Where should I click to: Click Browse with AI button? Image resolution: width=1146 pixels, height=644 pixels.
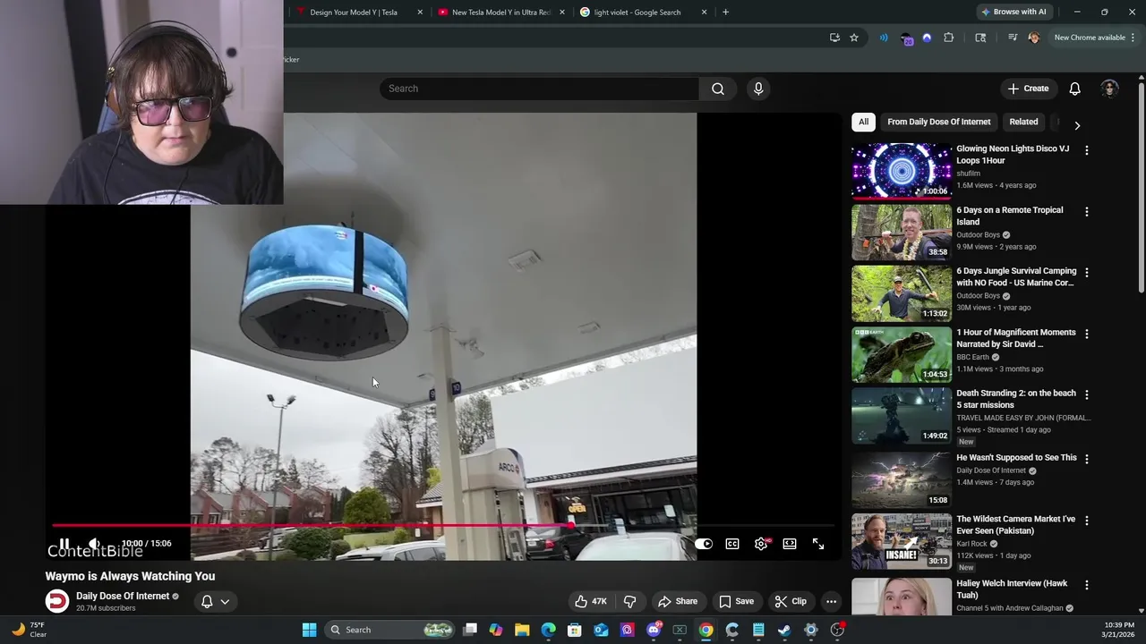pyautogui.click(x=1013, y=12)
